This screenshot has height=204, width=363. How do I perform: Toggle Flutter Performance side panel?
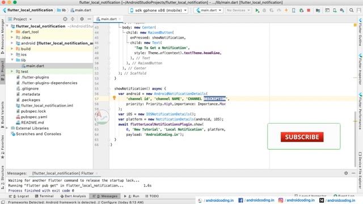(x=360, y=111)
